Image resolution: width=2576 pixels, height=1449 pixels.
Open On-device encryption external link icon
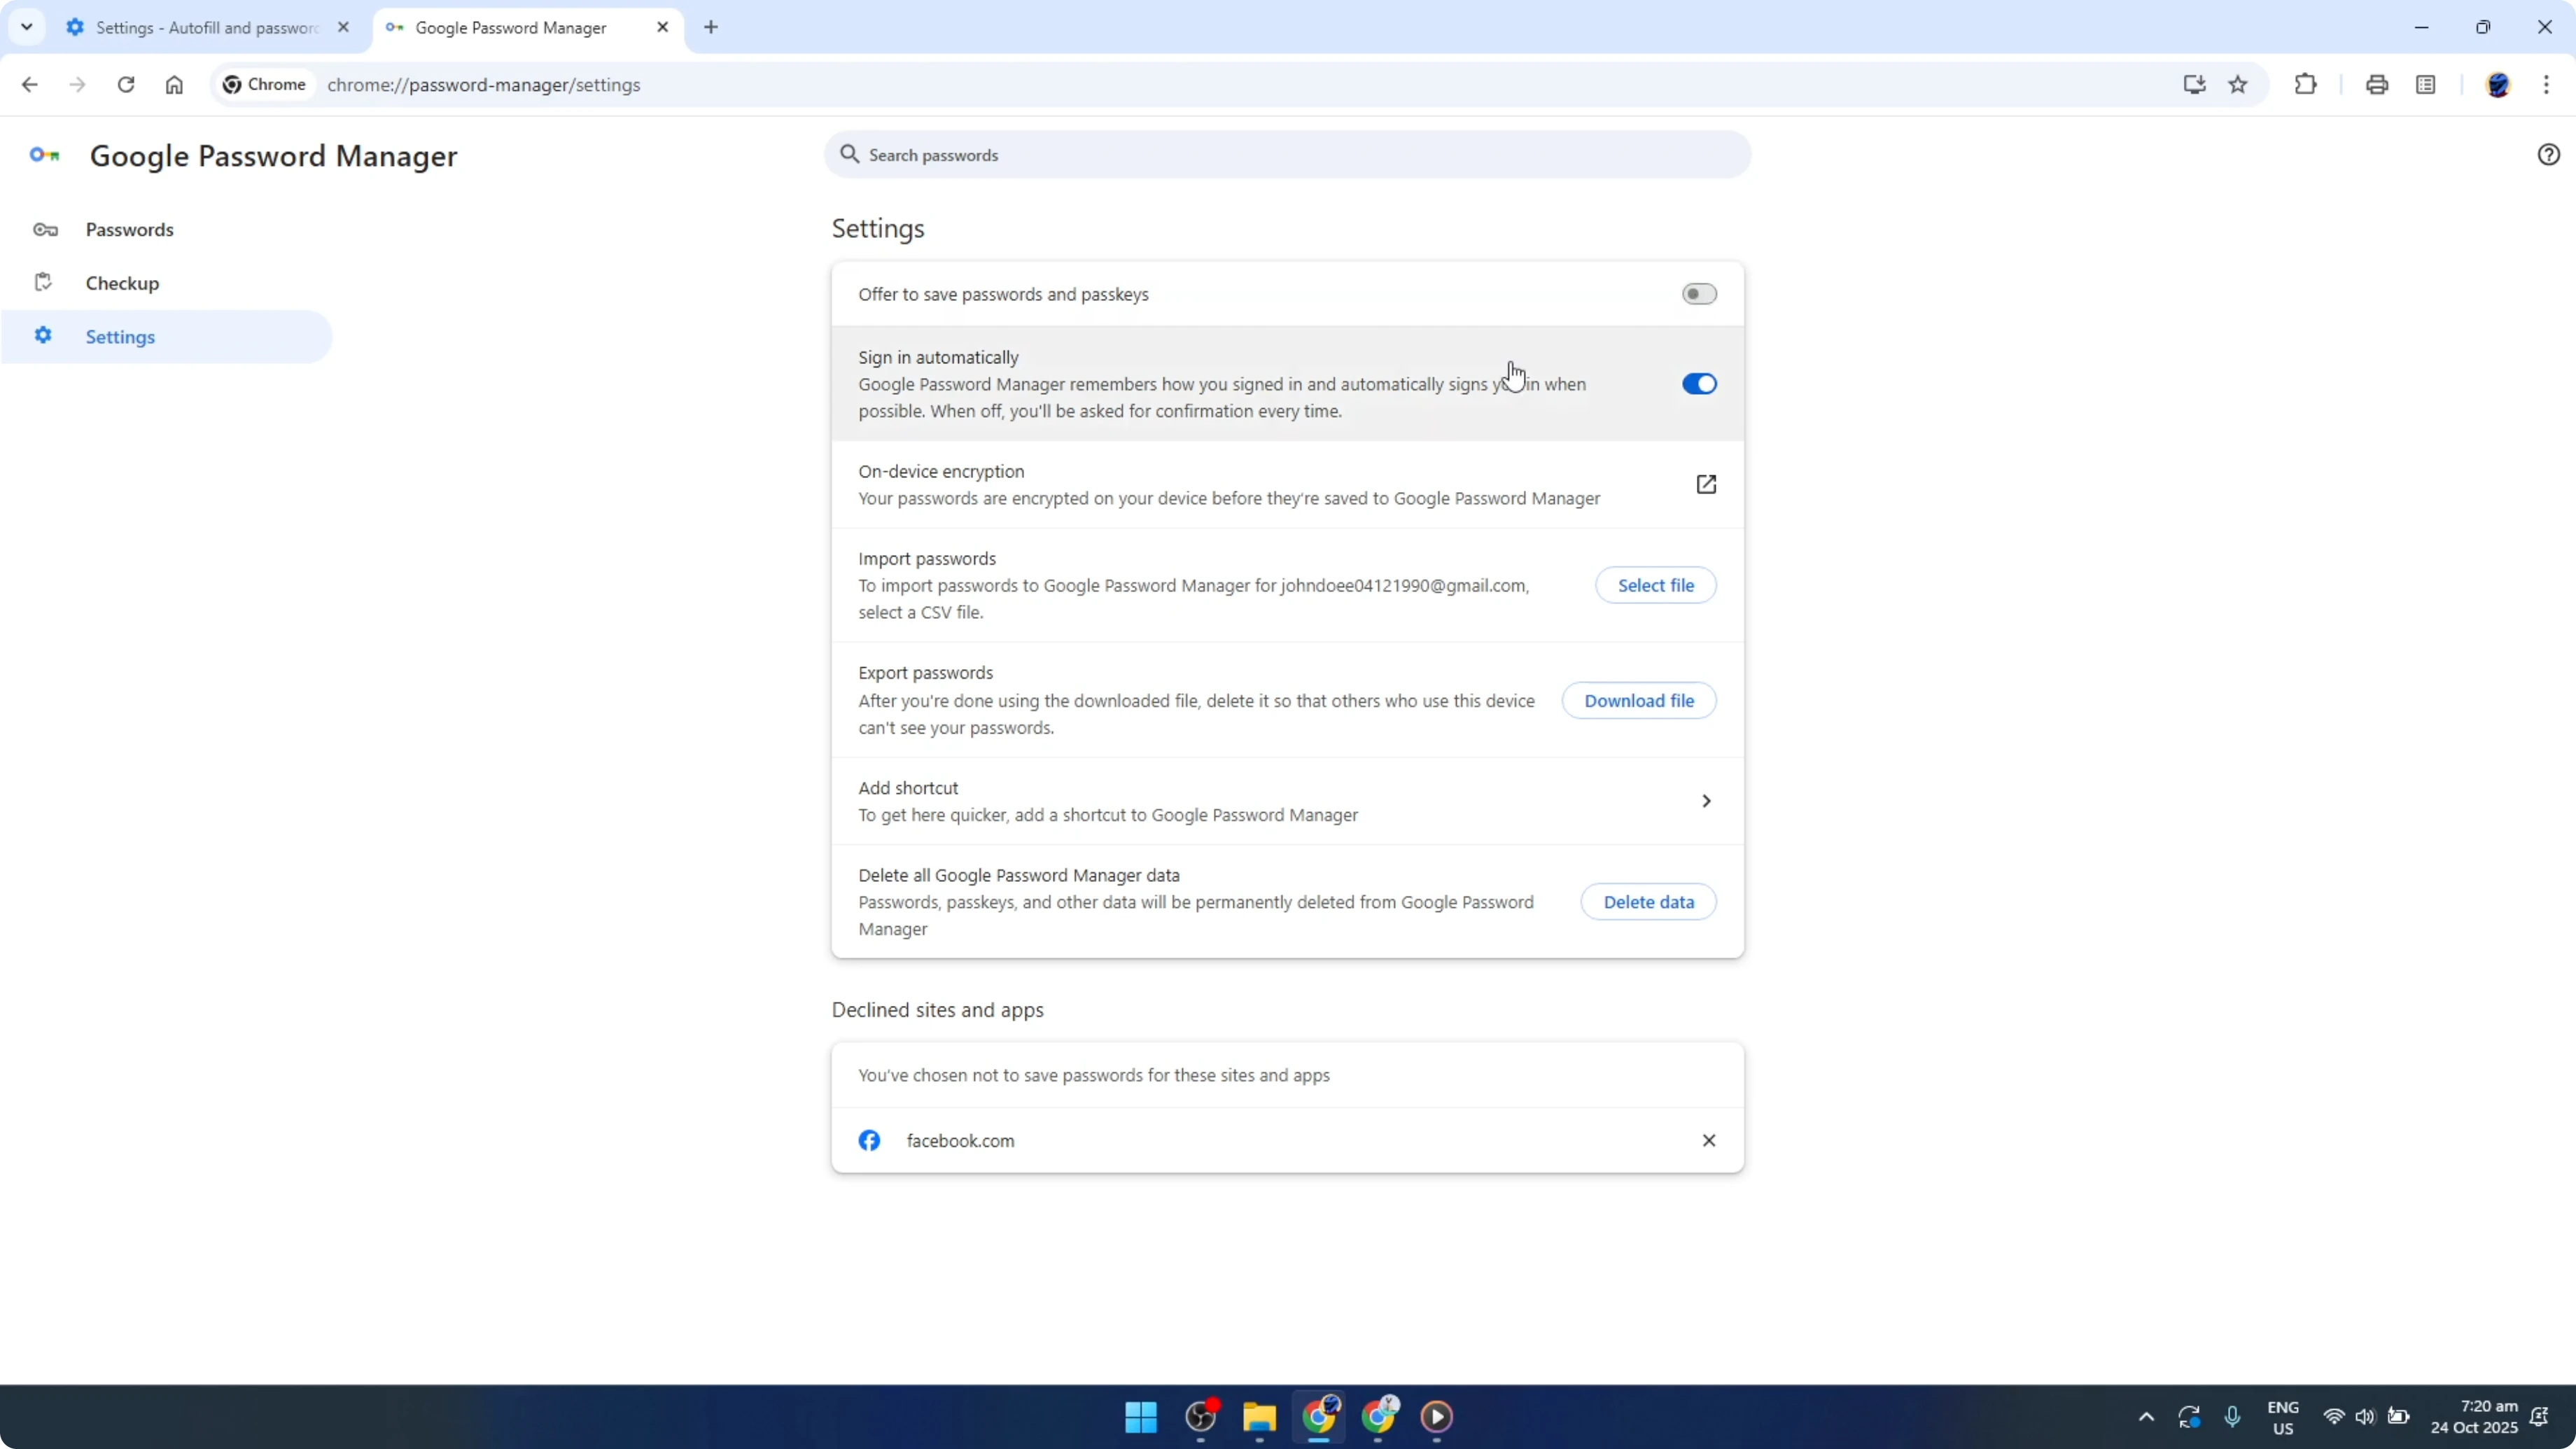pos(1706,484)
